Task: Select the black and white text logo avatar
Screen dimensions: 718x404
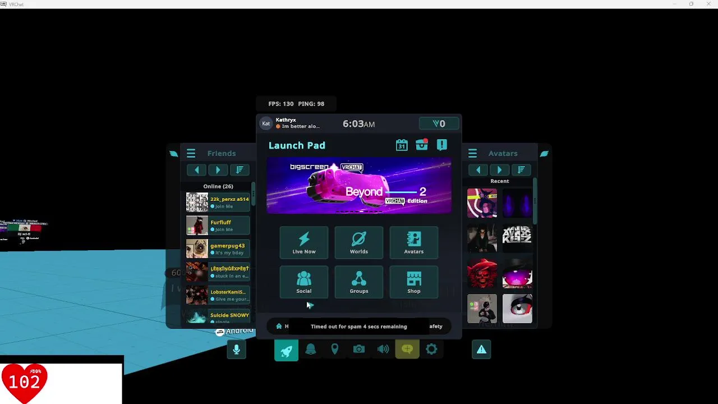Action: [x=517, y=238]
